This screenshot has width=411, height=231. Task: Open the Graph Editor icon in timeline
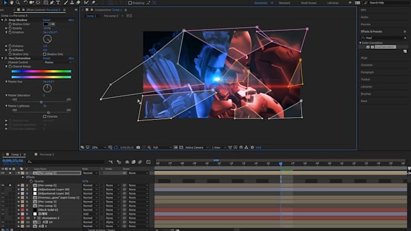coord(148,162)
